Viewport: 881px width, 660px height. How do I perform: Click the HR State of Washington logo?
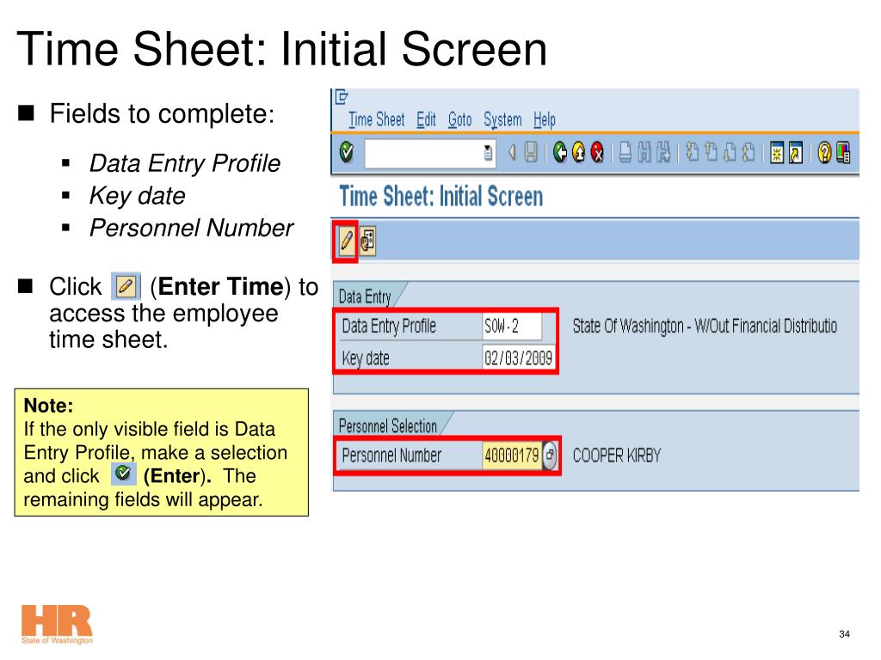click(57, 625)
